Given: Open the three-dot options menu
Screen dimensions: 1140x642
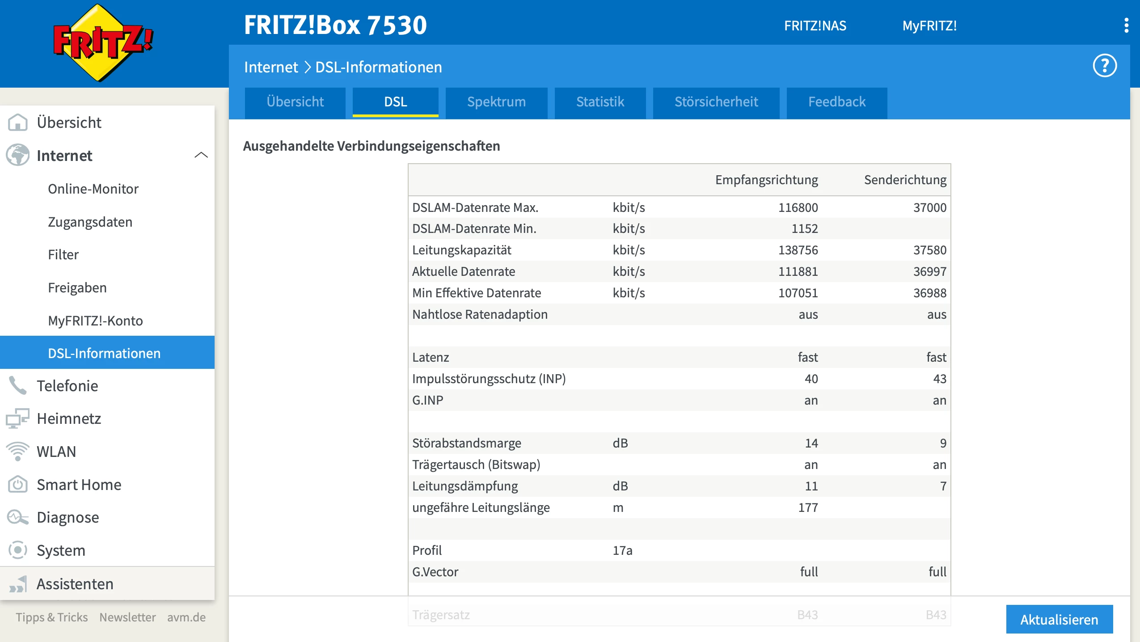Looking at the screenshot, I should tap(1126, 25).
